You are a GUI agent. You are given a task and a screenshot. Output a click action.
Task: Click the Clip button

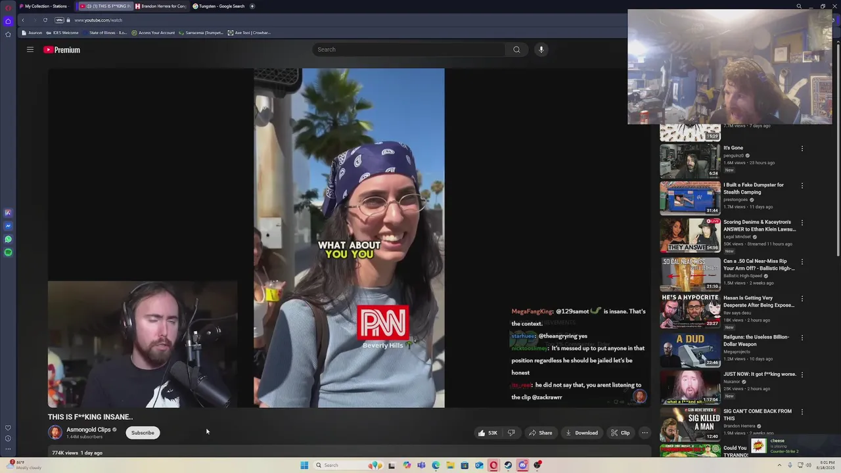tap(620, 433)
